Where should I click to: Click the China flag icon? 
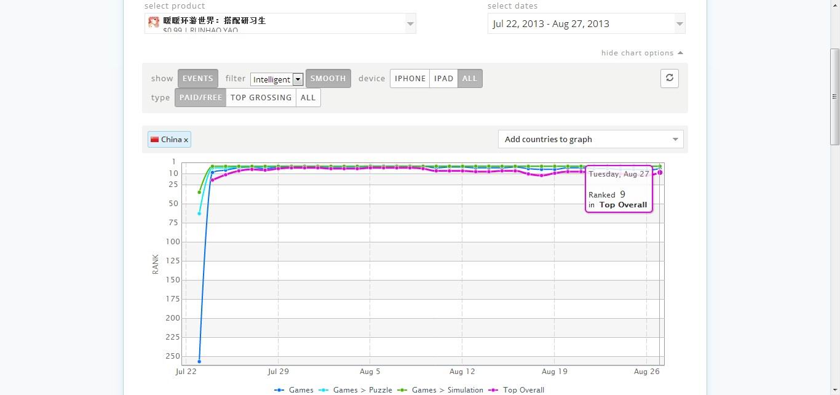[x=154, y=140]
